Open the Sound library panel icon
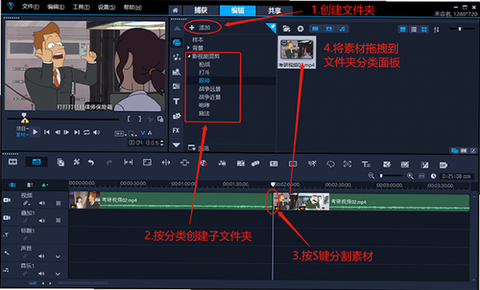This screenshot has height=290, width=480. click(176, 57)
